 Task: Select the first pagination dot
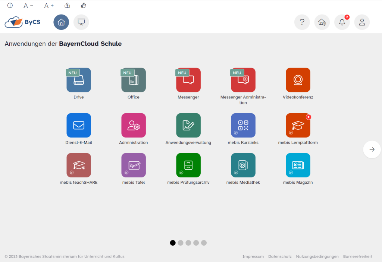[x=173, y=243]
